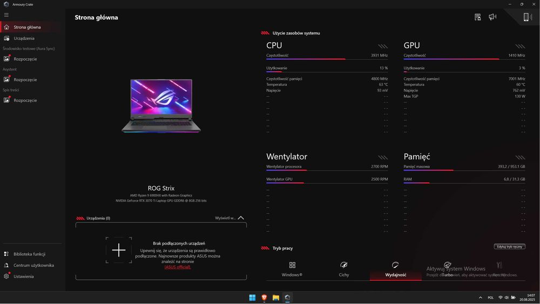This screenshot has height=304, width=540.
Task: Collapse the Urządzenia panel with the chevron arrow
Action: 241,218
